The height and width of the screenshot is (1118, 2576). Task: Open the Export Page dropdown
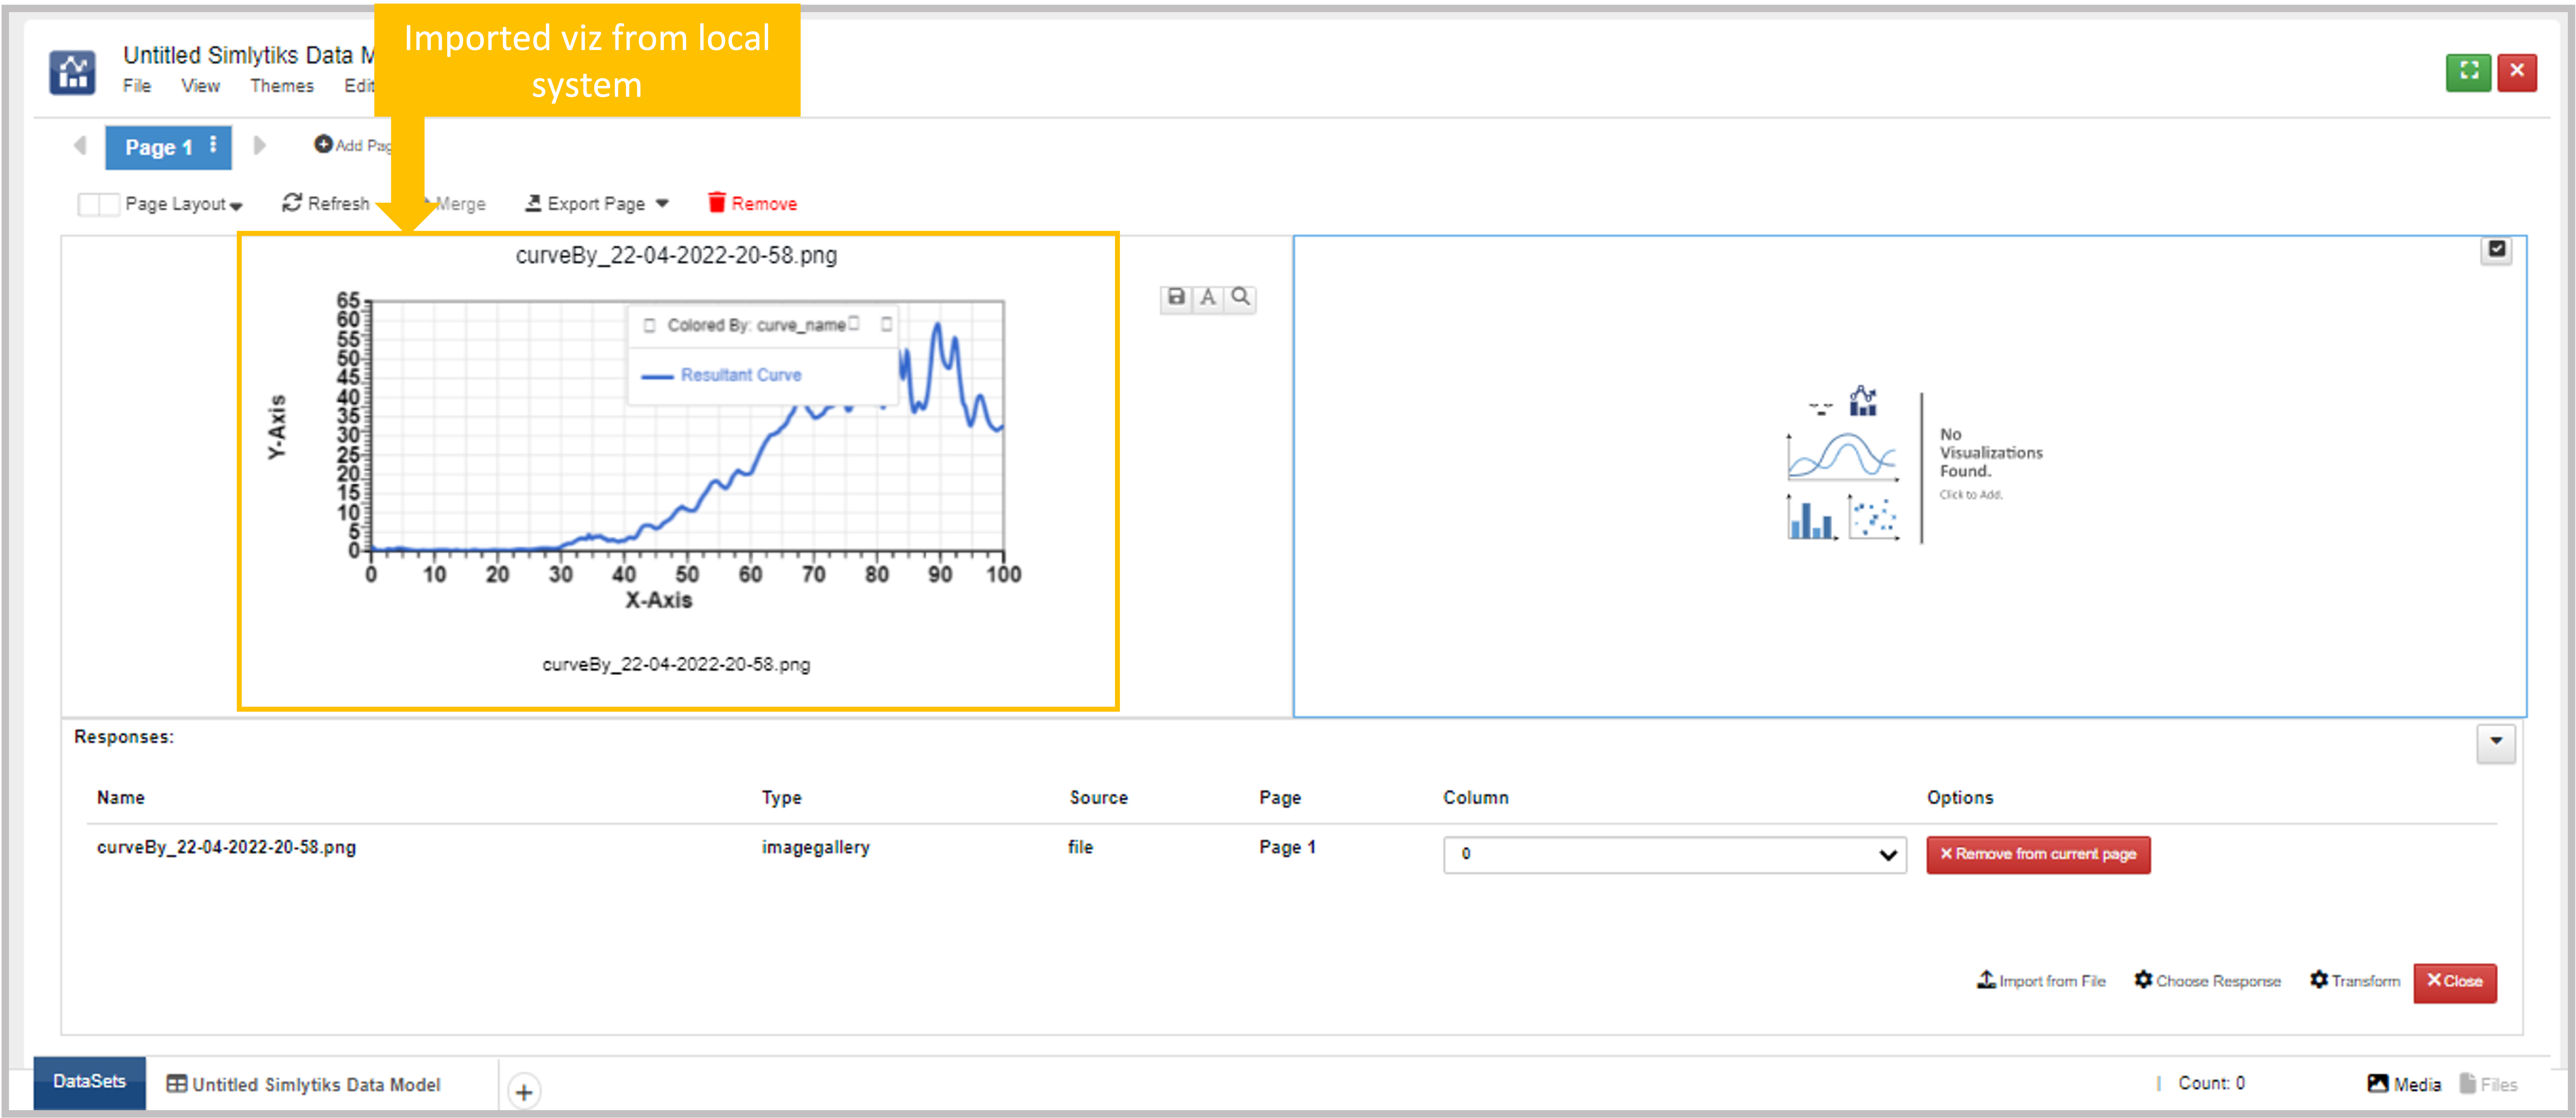click(x=597, y=204)
